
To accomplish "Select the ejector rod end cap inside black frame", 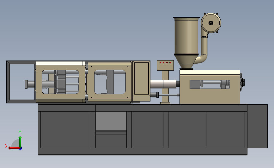I will [26, 84].
